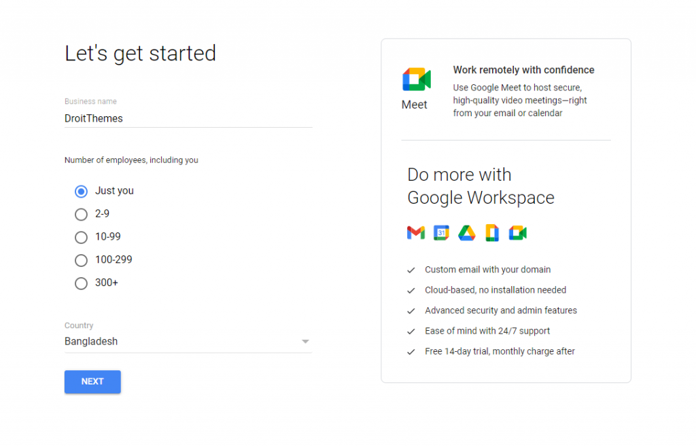Focus the Business name field with DroitThemes

pos(188,118)
